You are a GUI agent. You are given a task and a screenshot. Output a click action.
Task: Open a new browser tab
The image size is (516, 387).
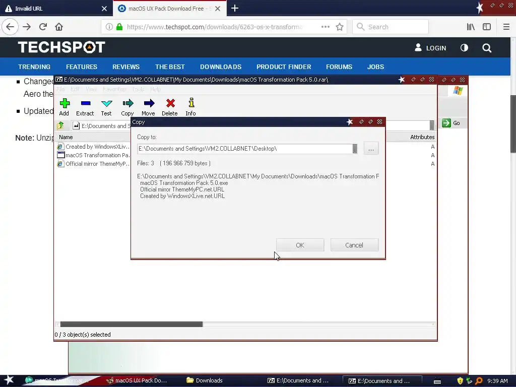[x=235, y=8]
